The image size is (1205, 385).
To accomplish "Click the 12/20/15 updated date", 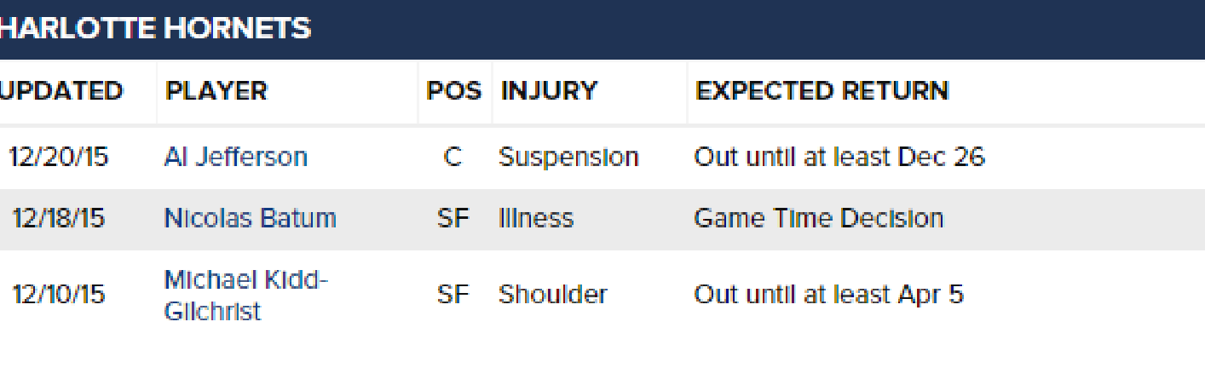I will (59, 158).
